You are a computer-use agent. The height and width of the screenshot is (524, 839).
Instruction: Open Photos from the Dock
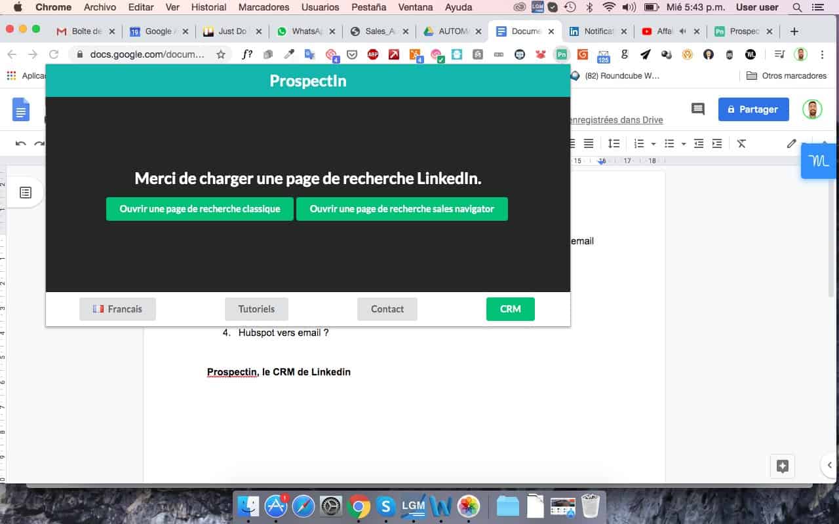click(468, 506)
